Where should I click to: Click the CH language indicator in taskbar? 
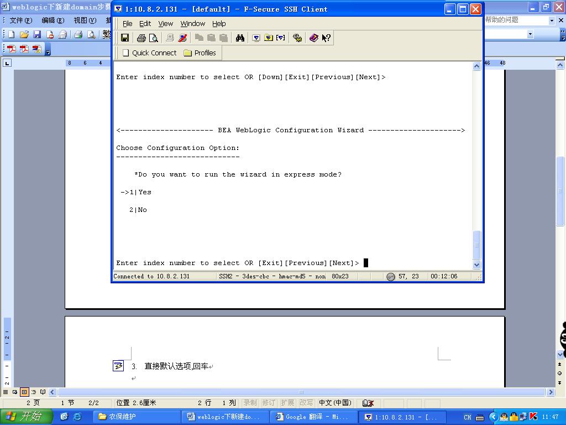[x=468, y=417]
